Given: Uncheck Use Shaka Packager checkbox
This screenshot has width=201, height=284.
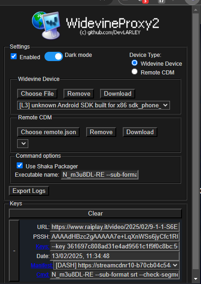Looking at the screenshot, I should (19, 166).
